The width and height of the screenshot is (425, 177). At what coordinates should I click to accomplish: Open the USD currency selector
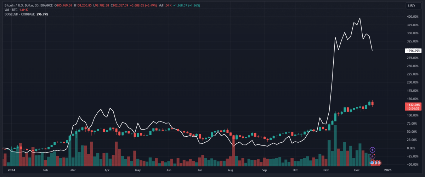coord(411,6)
